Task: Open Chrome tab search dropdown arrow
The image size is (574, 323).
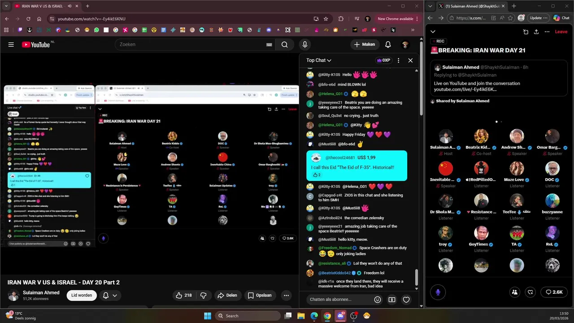Action: tap(6, 6)
